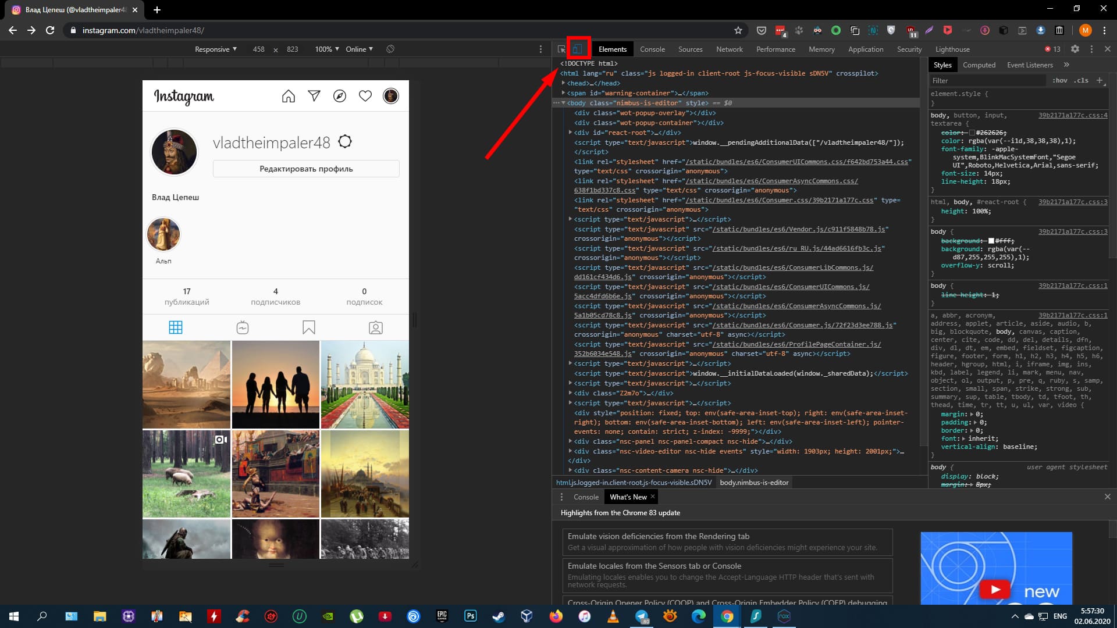Switch to the Application tab
The height and width of the screenshot is (628, 1117).
pos(866,49)
